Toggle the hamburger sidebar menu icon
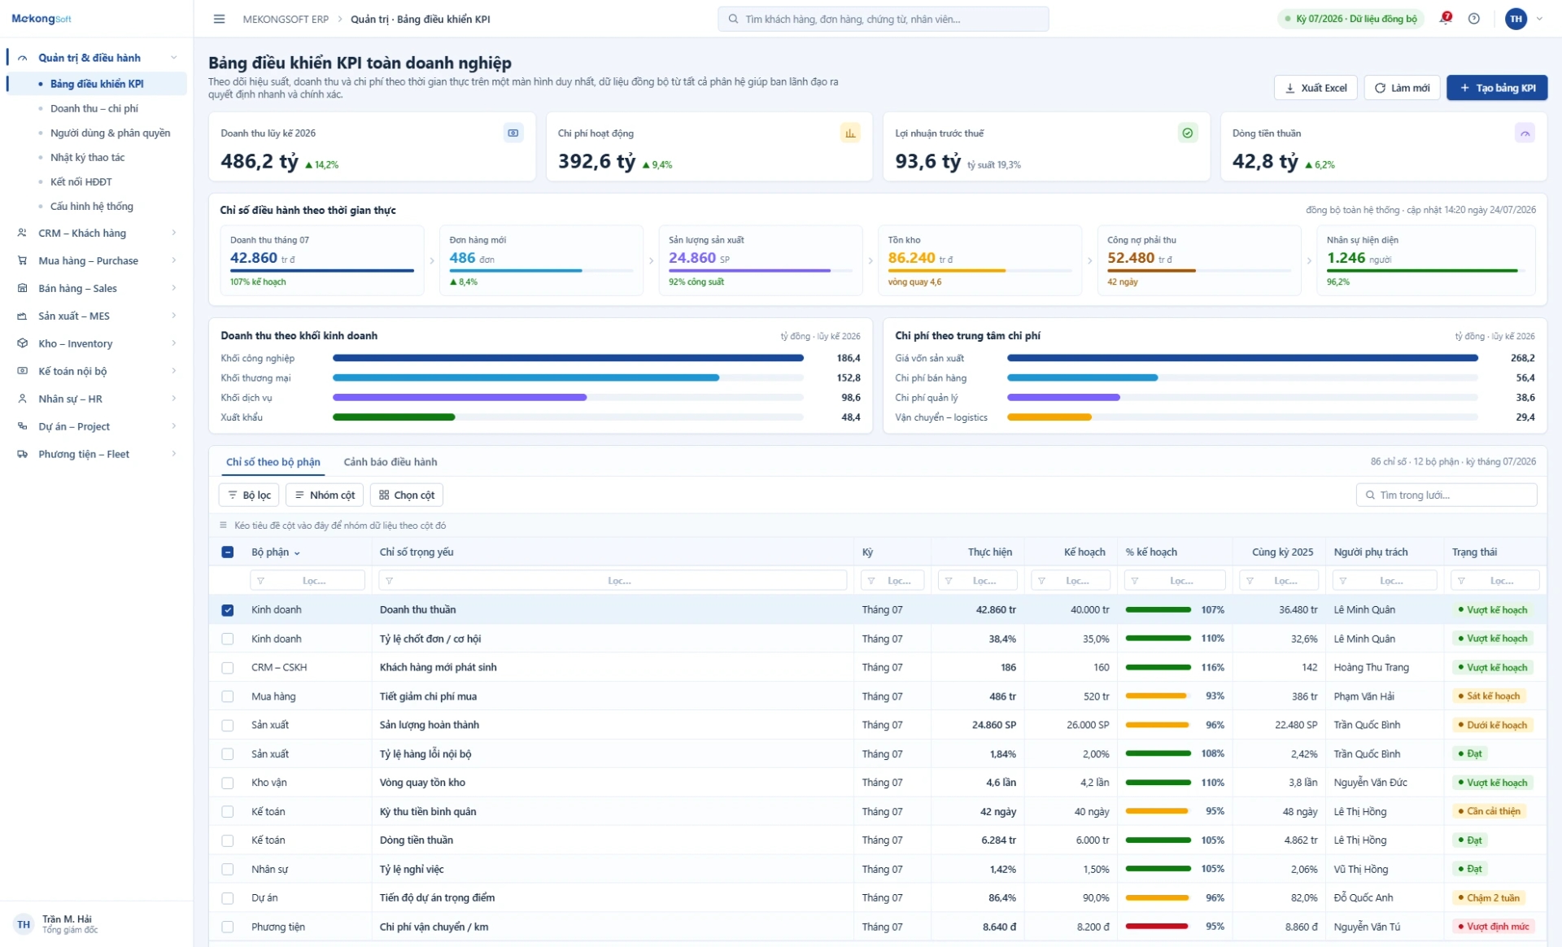The width and height of the screenshot is (1562, 947). pyautogui.click(x=219, y=19)
